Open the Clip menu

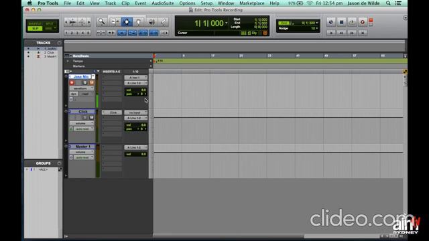[x=125, y=3]
